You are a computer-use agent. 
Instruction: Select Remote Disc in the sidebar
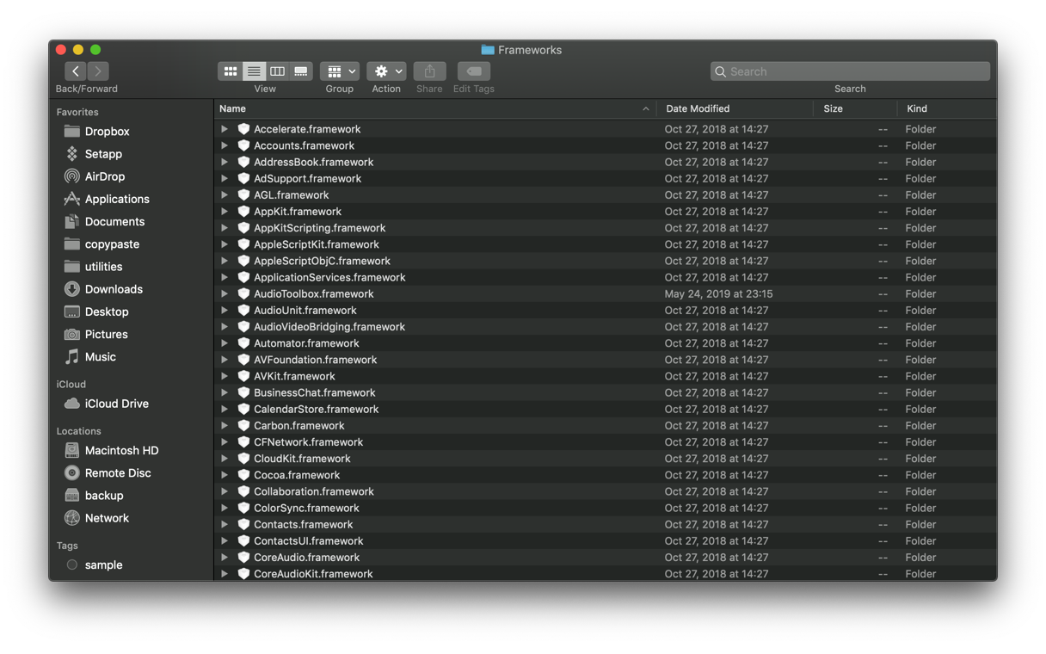point(118,473)
